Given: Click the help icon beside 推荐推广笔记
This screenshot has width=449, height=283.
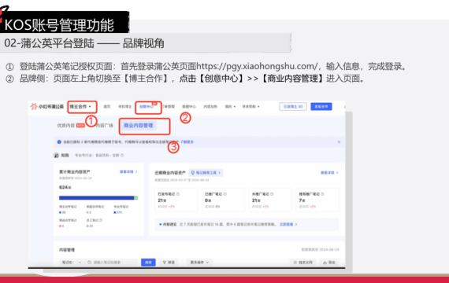Looking at the screenshot, I should coord(323,194).
